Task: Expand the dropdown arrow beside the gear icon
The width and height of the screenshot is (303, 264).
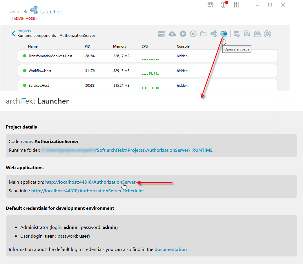Action: (x=273, y=34)
